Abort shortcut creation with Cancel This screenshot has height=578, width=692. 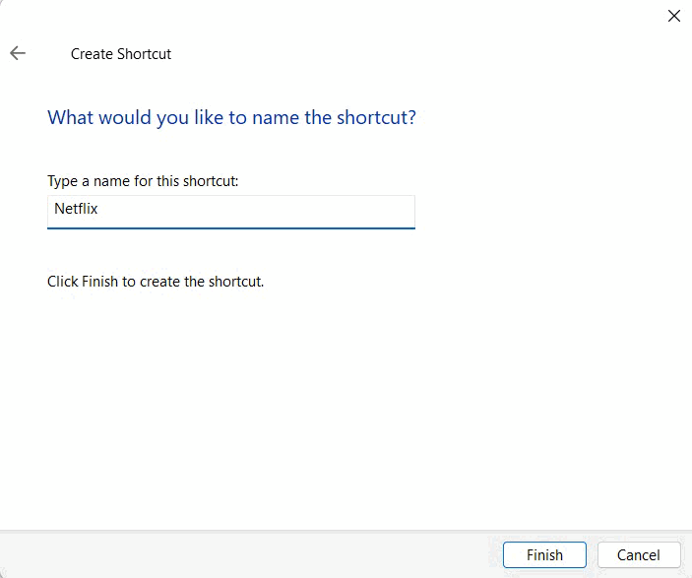639,554
